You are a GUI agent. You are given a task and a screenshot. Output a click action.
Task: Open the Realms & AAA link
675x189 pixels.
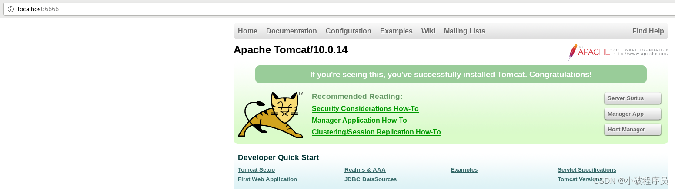365,170
